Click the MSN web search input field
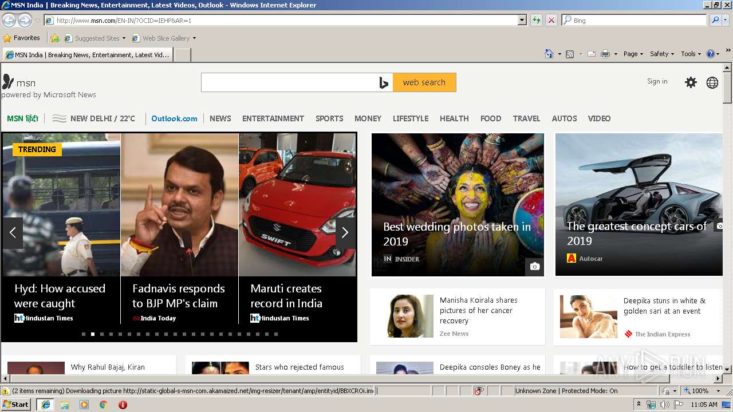733x412 pixels. [290, 82]
